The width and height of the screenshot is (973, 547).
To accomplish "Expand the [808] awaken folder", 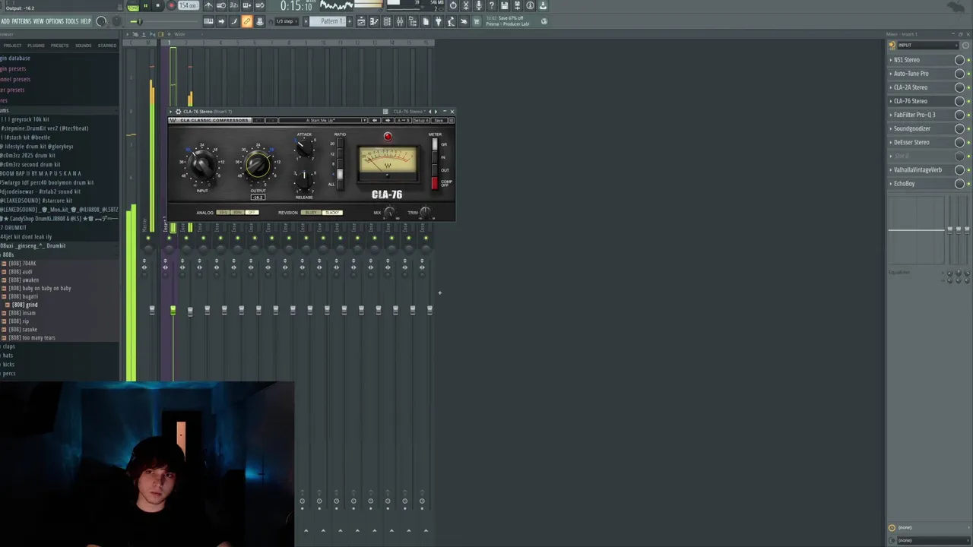I will click(x=24, y=280).
